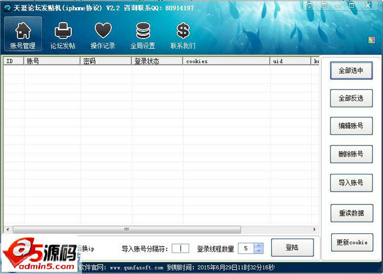Screen dimensions: 383x274
Task: Switch to 论坛发帖 printer tab
Action: pyautogui.click(x=63, y=35)
